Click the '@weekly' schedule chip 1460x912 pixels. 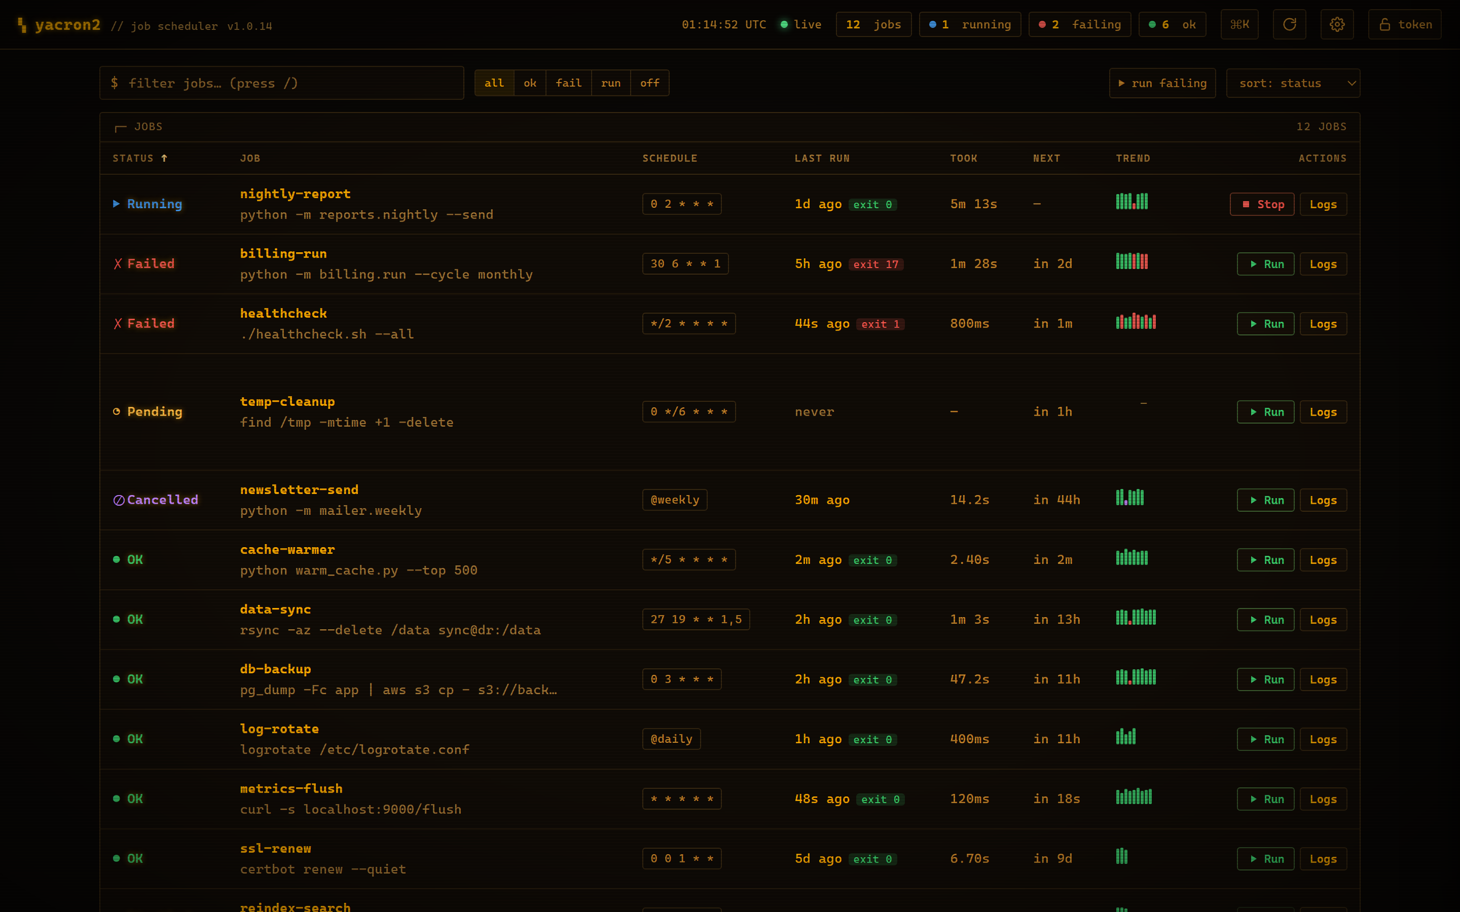tap(675, 500)
